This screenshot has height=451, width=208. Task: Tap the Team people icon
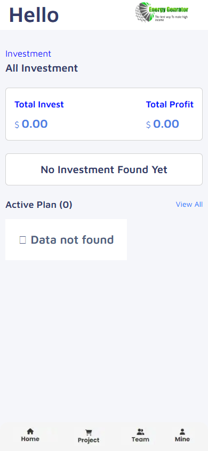tap(140, 431)
